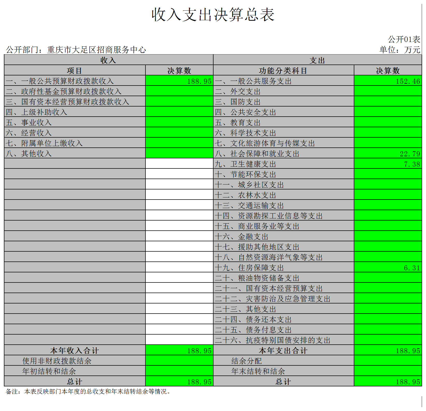Select the 功能分类科目 column header
This screenshot has width=426, height=411.
(x=283, y=70)
